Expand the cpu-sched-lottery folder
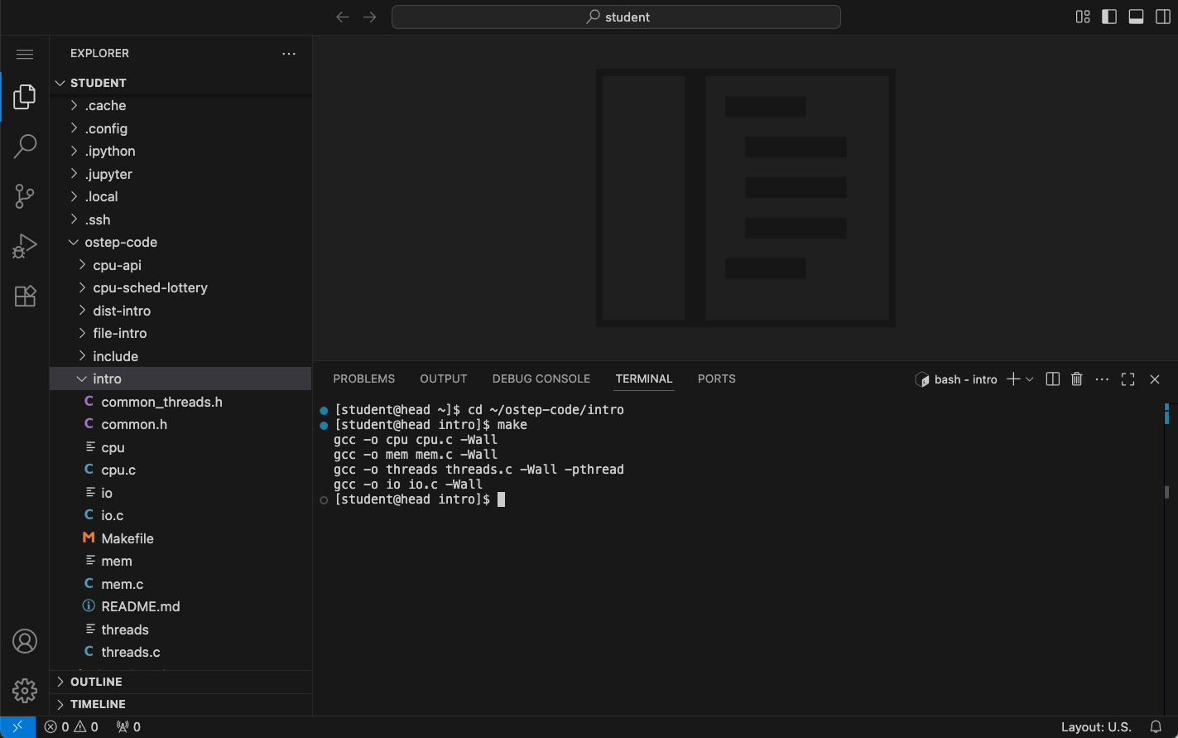 [x=150, y=287]
